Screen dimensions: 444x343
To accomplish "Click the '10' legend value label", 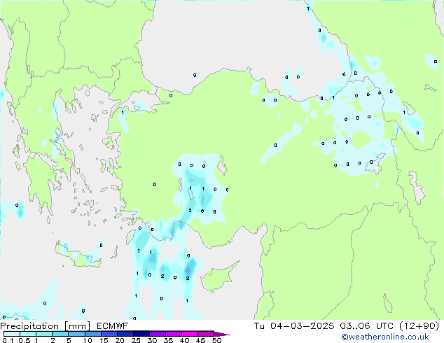I will pos(88,340).
